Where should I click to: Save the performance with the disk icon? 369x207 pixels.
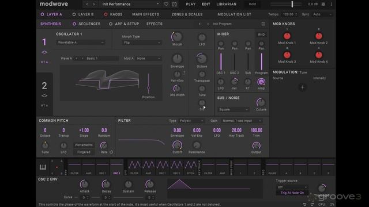174,4
